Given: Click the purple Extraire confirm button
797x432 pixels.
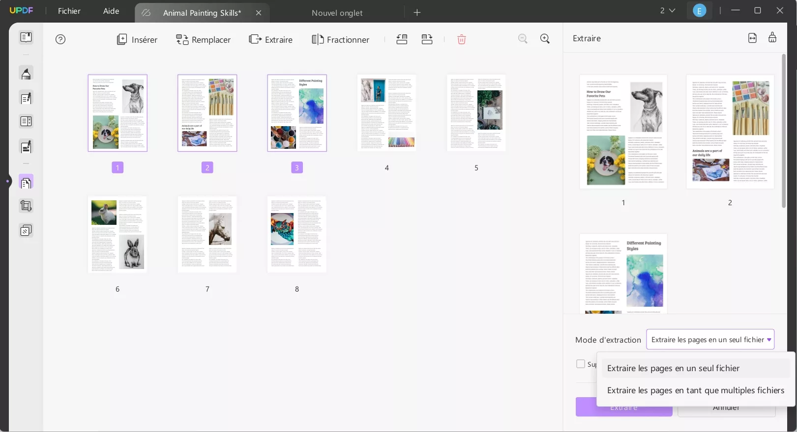Looking at the screenshot, I should pos(624,407).
